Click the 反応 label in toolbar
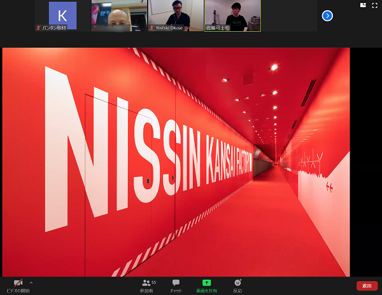The width and height of the screenshot is (382, 295). 237,291
